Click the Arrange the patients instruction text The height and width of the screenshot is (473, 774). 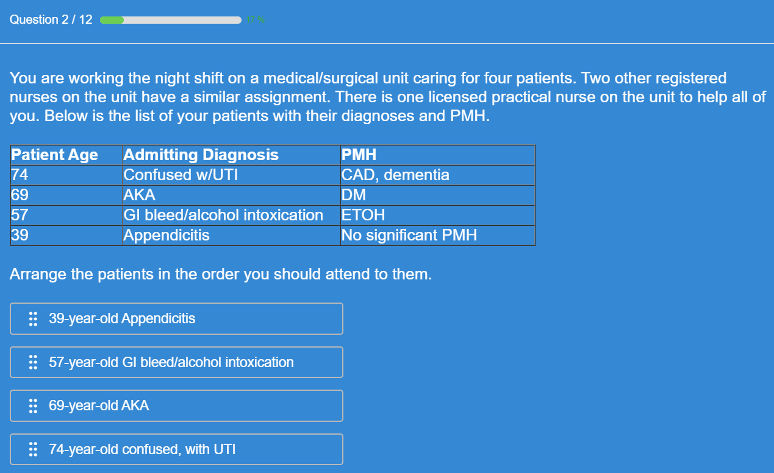(x=220, y=274)
